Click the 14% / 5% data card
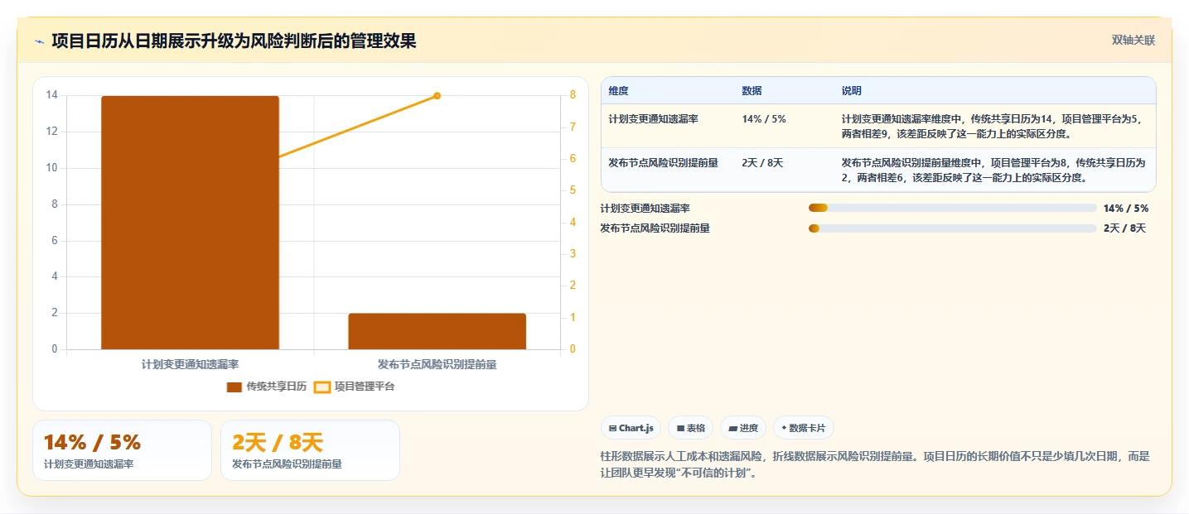 (122, 450)
